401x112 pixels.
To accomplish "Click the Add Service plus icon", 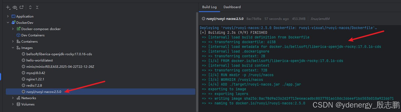I will coord(8,7).
